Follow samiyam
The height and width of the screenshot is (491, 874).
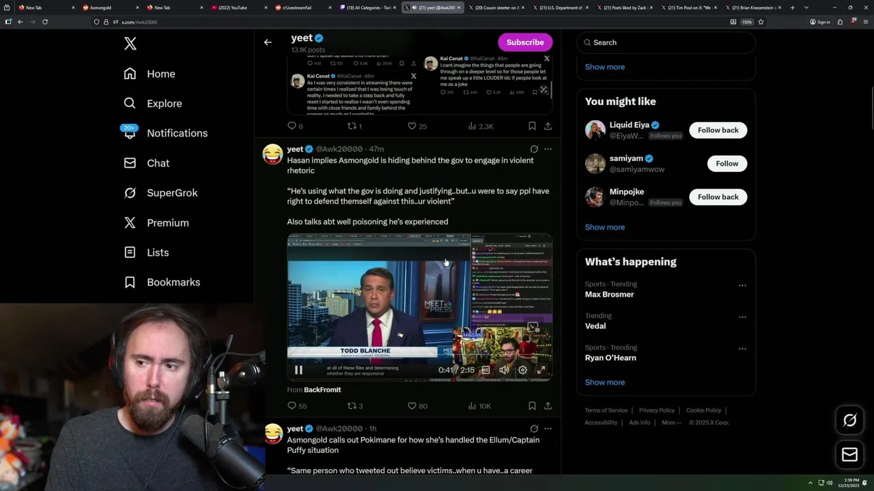tap(727, 164)
